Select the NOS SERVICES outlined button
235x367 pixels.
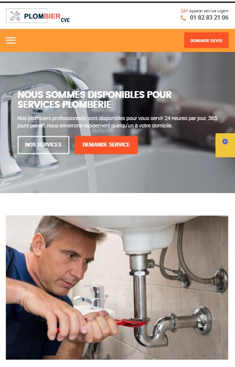pyautogui.click(x=43, y=145)
